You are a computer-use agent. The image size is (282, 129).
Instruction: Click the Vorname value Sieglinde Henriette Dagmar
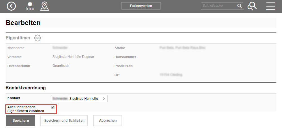pos(73,57)
